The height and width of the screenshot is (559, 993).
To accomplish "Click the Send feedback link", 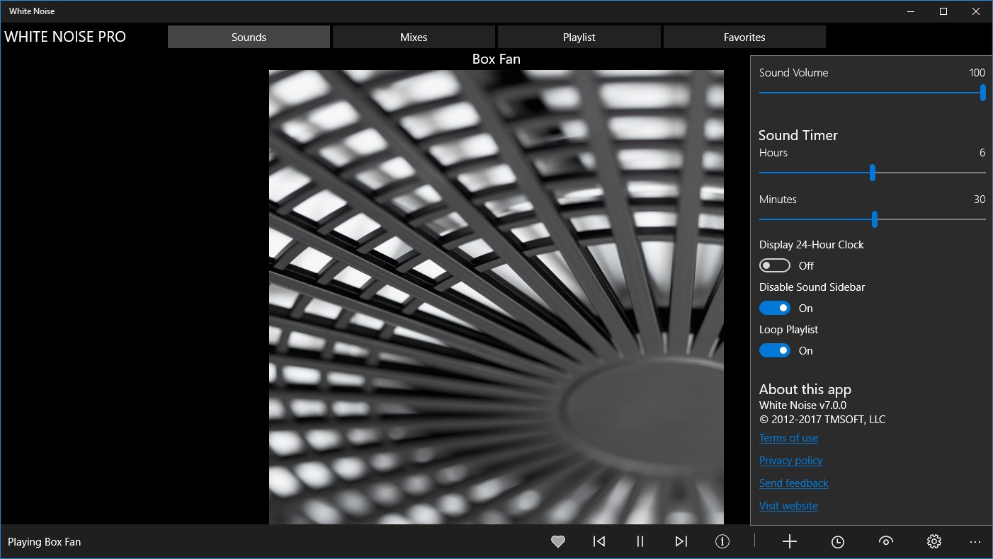I will (793, 483).
